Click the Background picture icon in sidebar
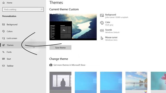 click(x=3, y=25)
